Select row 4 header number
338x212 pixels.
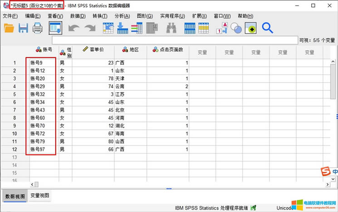click(15, 86)
